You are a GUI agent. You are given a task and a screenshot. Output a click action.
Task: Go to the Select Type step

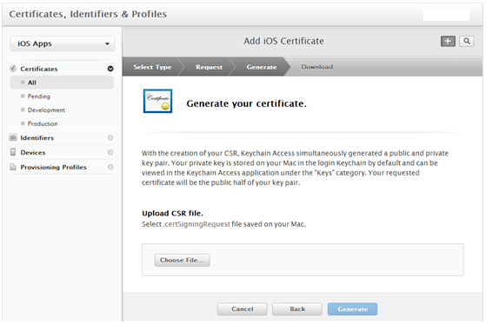click(x=152, y=67)
